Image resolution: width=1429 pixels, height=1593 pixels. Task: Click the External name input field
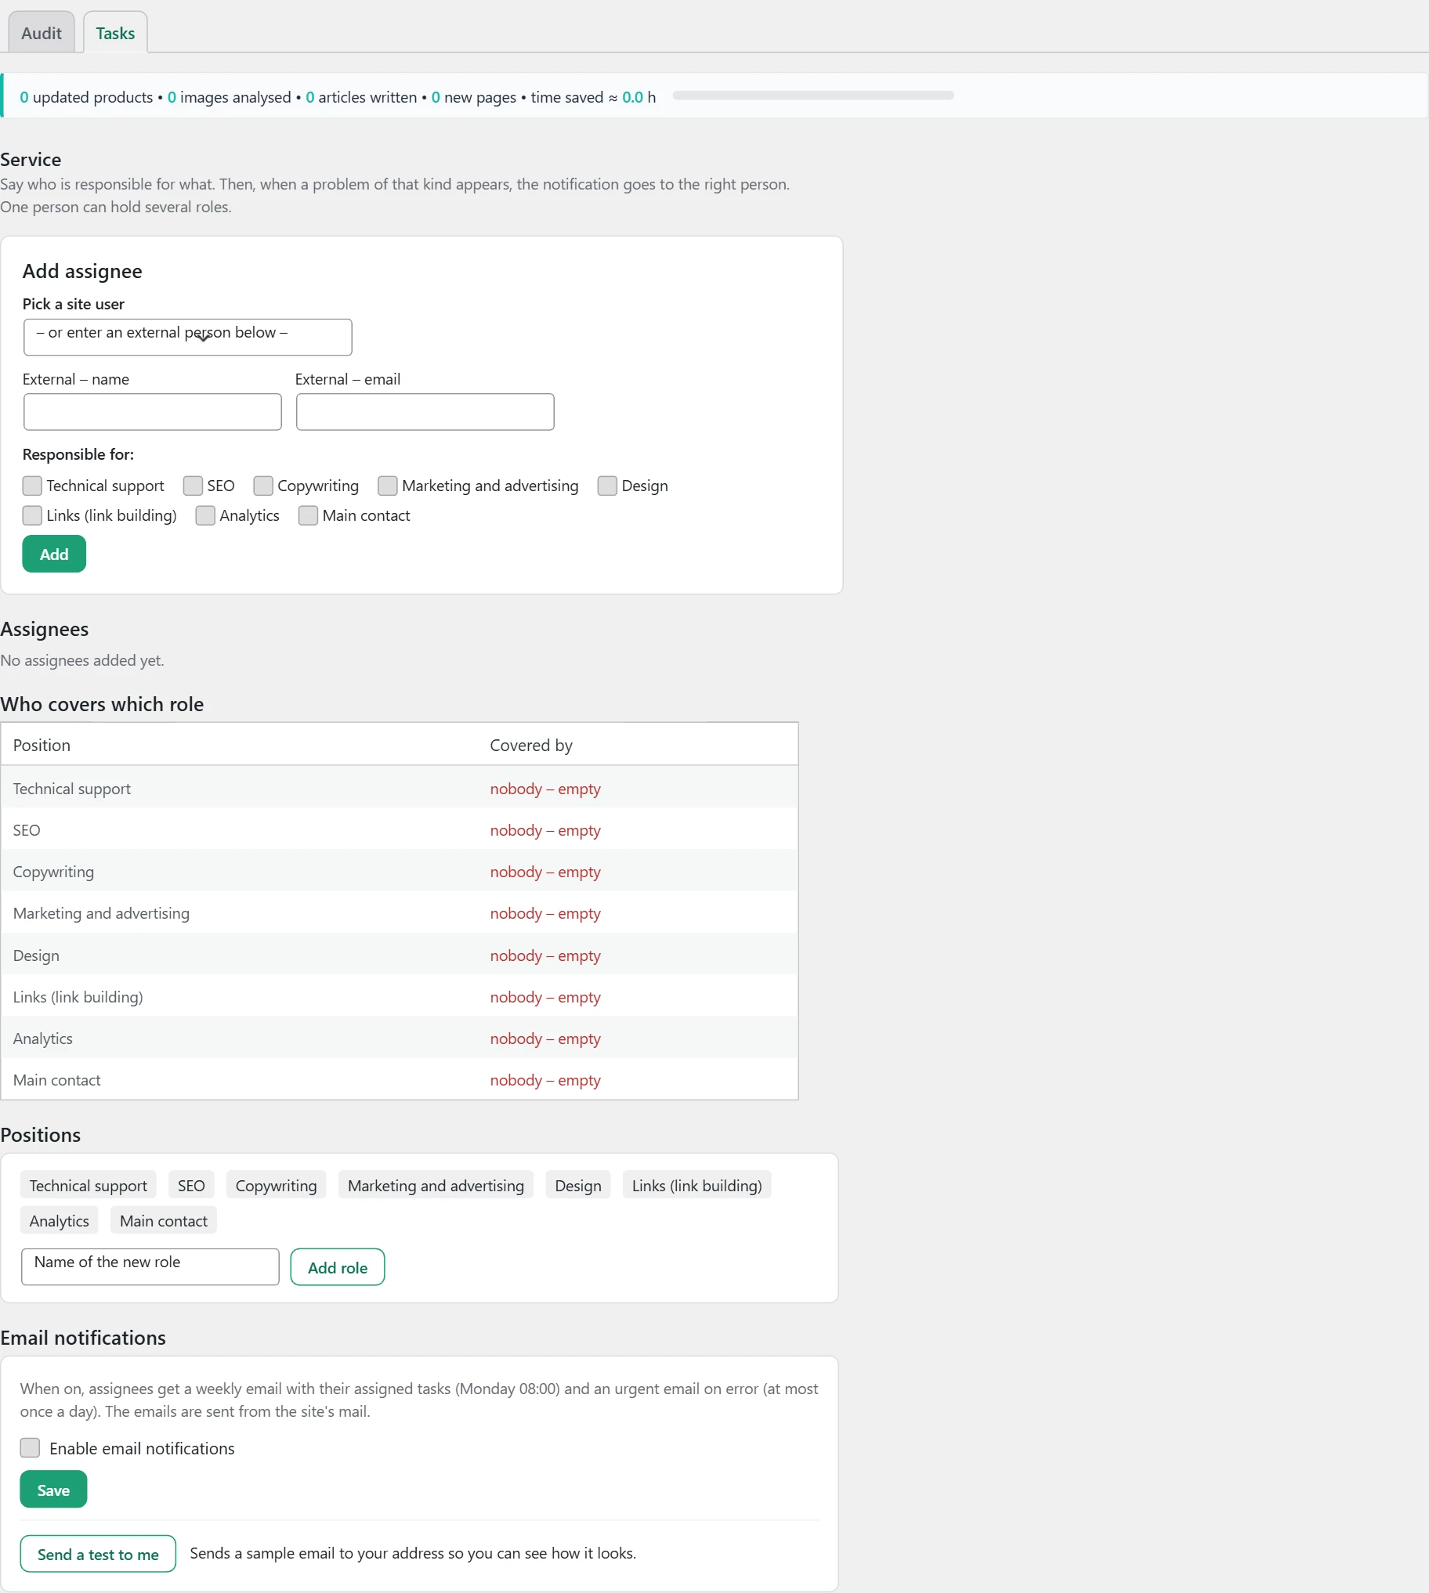(x=152, y=412)
